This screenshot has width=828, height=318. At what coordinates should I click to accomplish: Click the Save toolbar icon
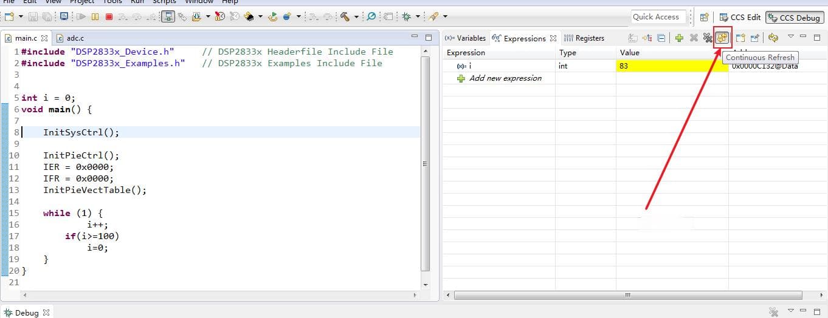coord(33,16)
